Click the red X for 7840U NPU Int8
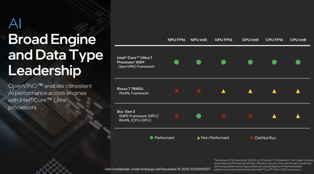314x174 pixels. point(199,91)
